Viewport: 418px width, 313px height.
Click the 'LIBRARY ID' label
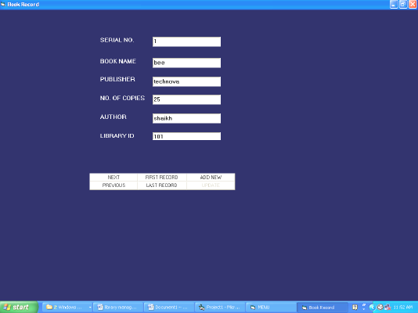point(117,136)
